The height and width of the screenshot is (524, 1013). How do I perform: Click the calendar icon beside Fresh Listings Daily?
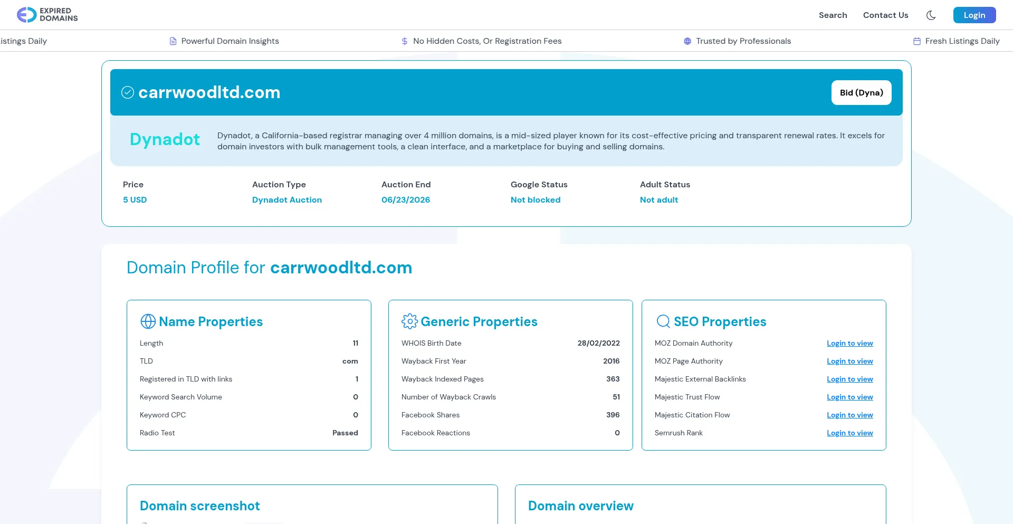[x=917, y=41]
